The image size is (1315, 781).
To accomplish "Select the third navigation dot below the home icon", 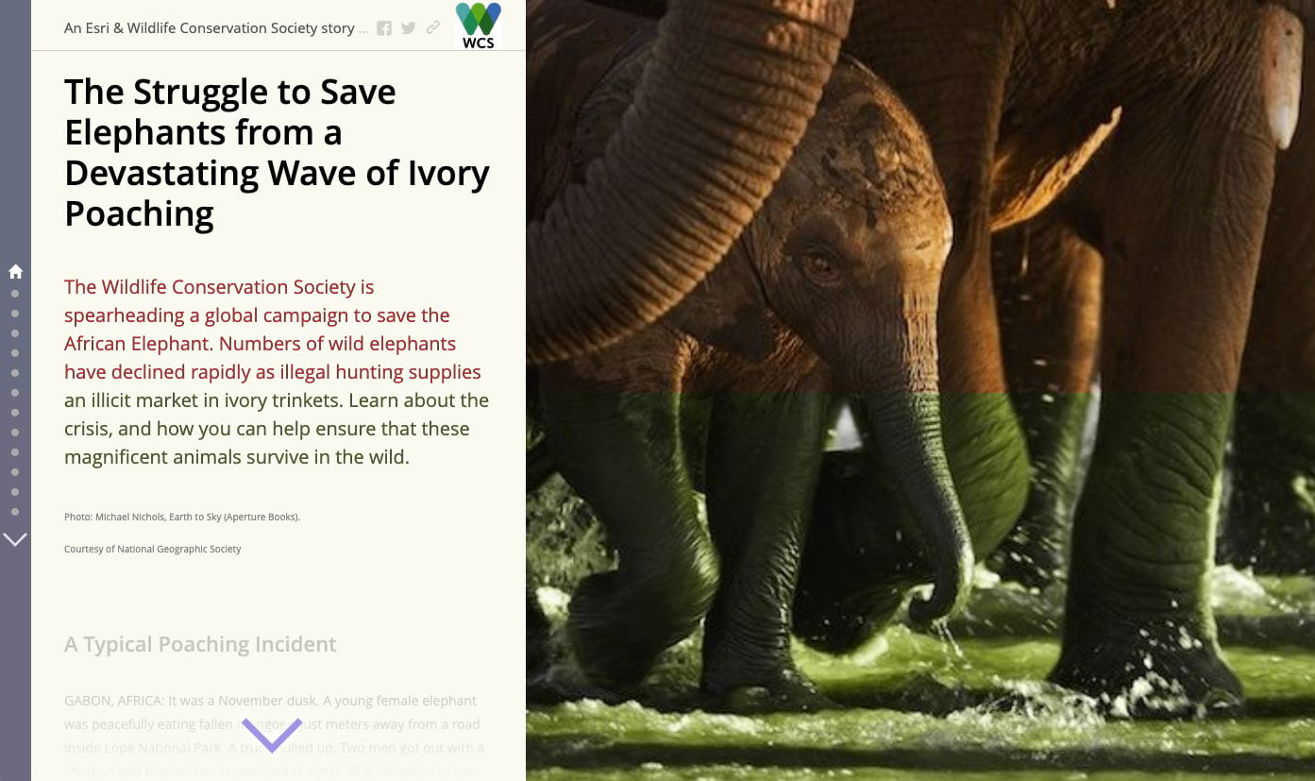I will click(x=15, y=333).
